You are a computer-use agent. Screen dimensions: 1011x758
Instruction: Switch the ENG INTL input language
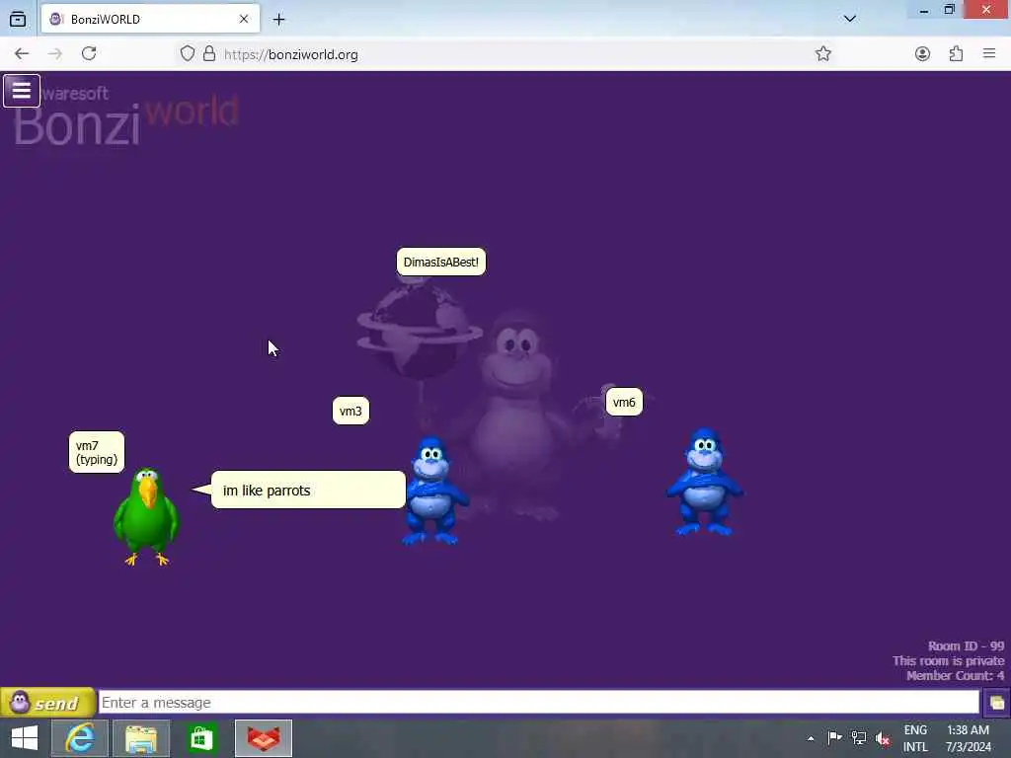click(915, 738)
